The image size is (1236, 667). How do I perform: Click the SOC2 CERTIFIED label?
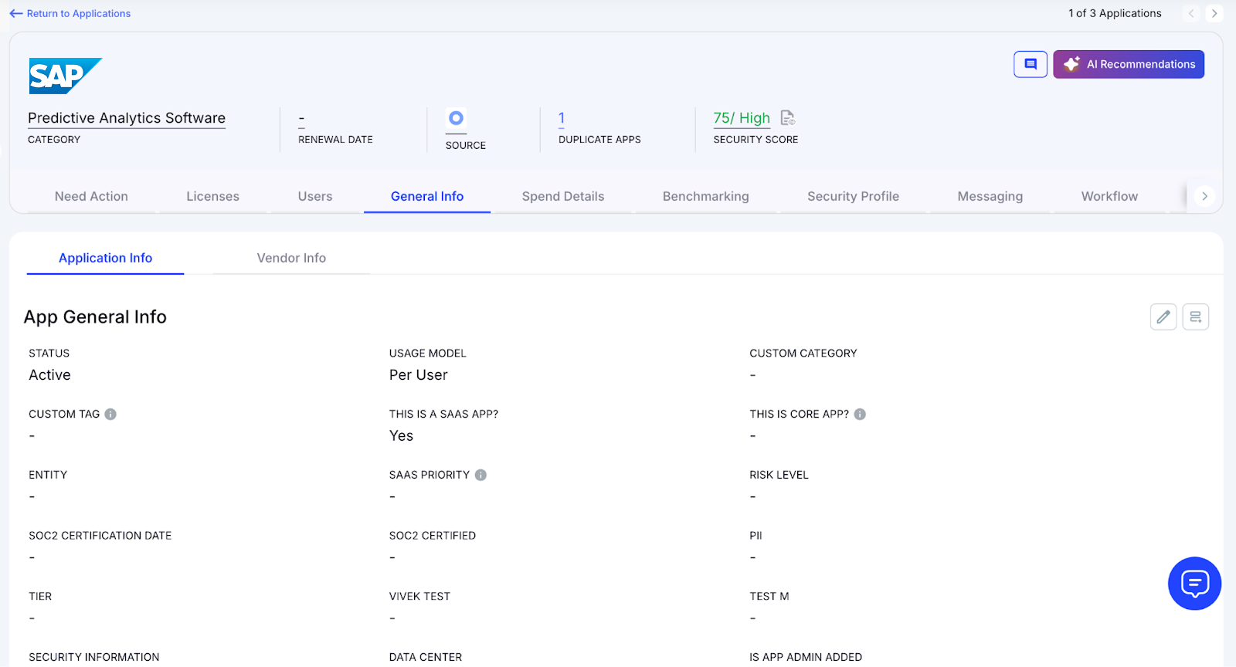[433, 536]
